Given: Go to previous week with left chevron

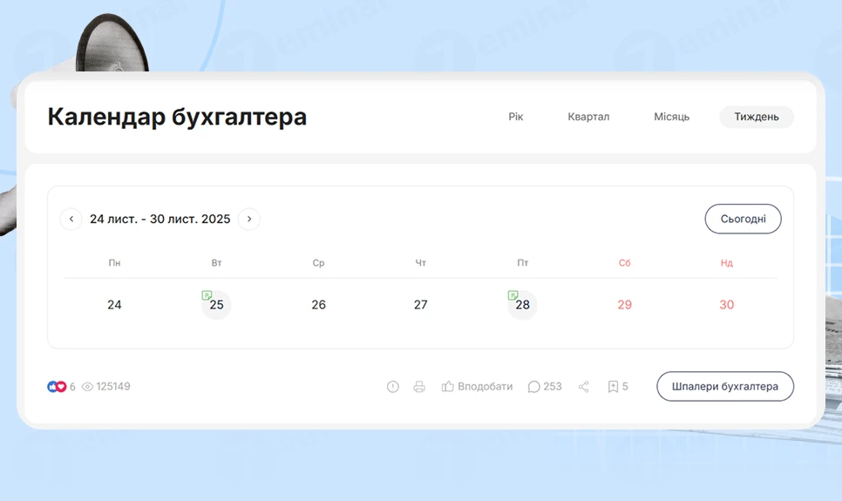Looking at the screenshot, I should 71,219.
